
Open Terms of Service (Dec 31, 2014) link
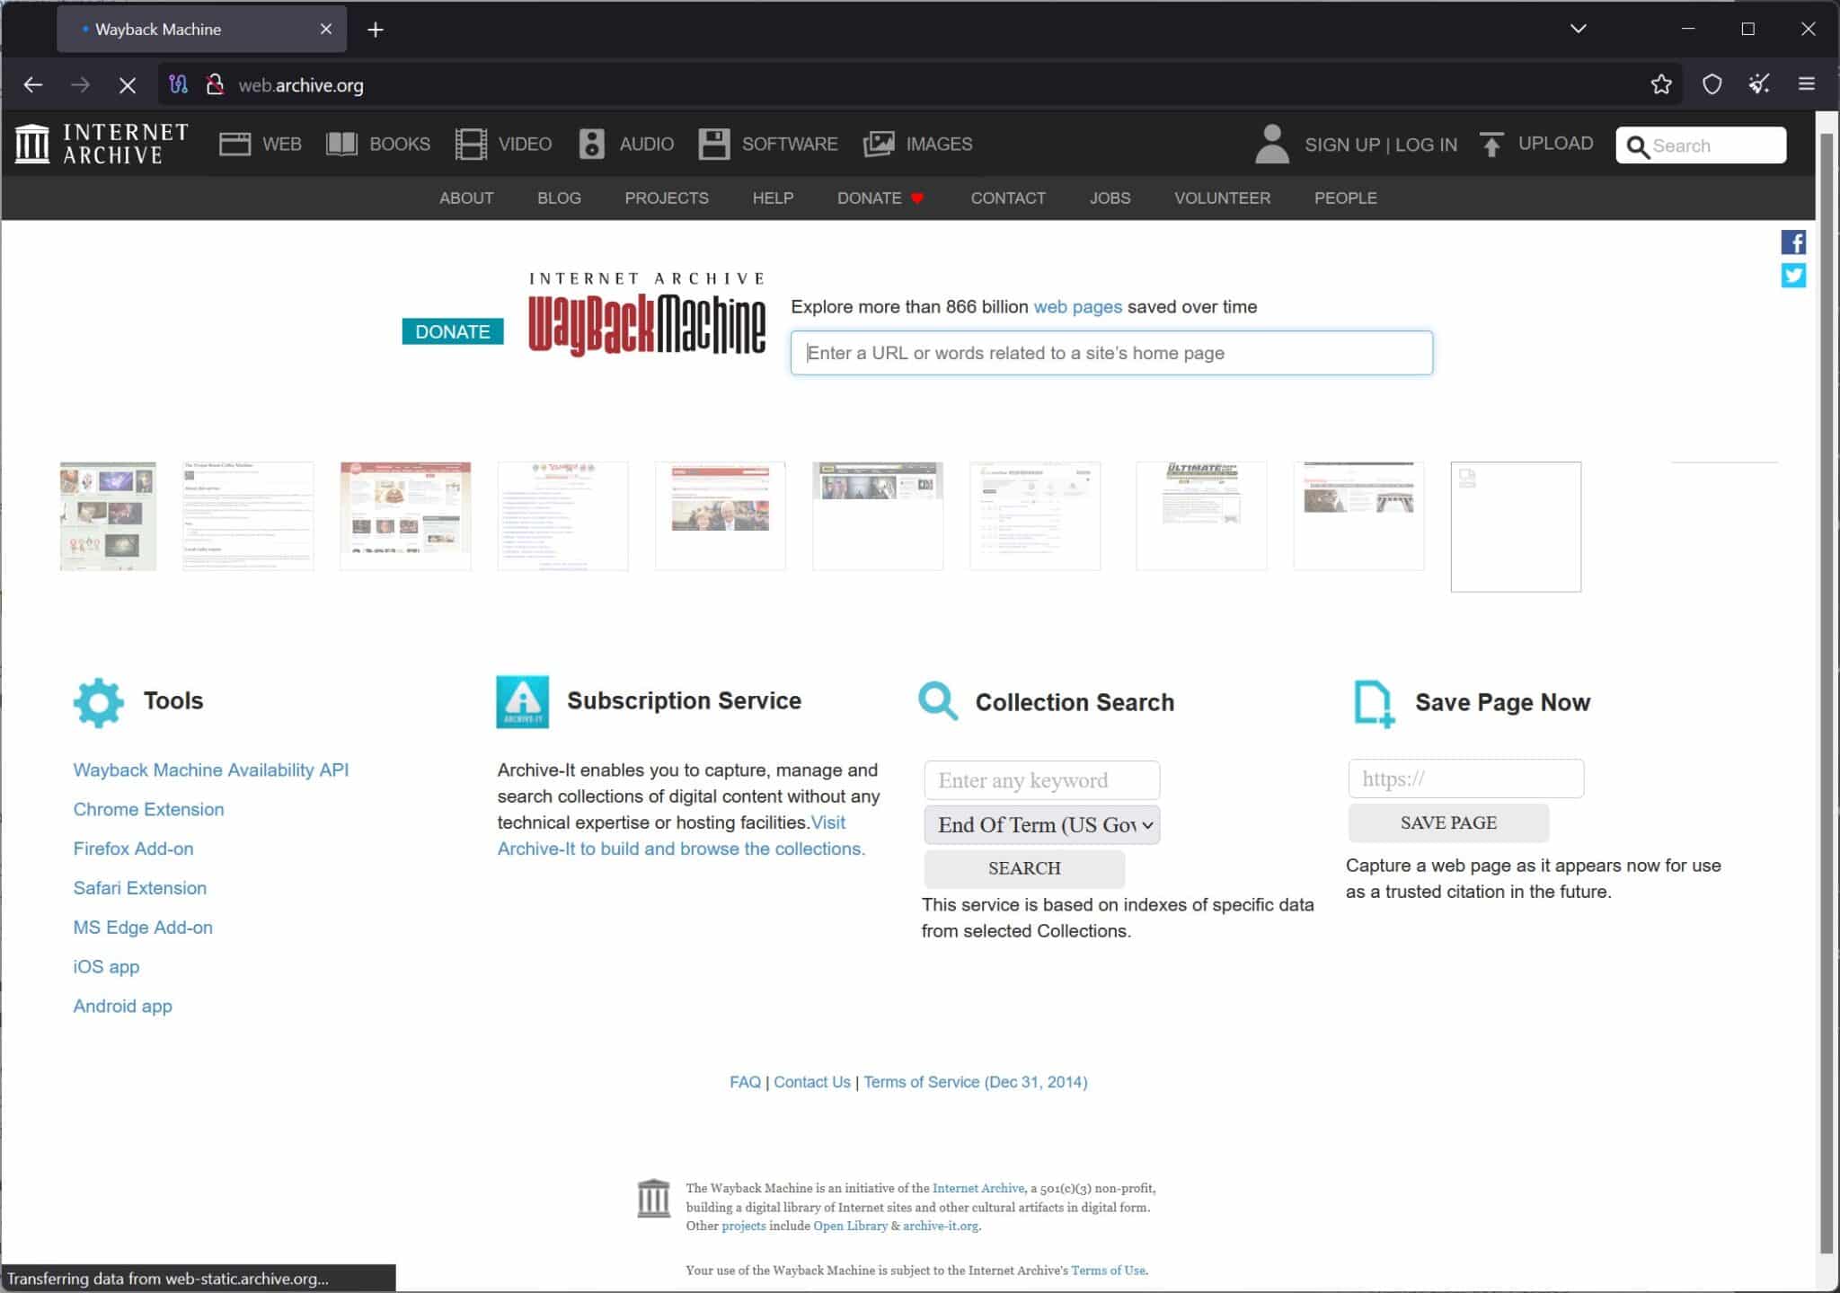(976, 1082)
